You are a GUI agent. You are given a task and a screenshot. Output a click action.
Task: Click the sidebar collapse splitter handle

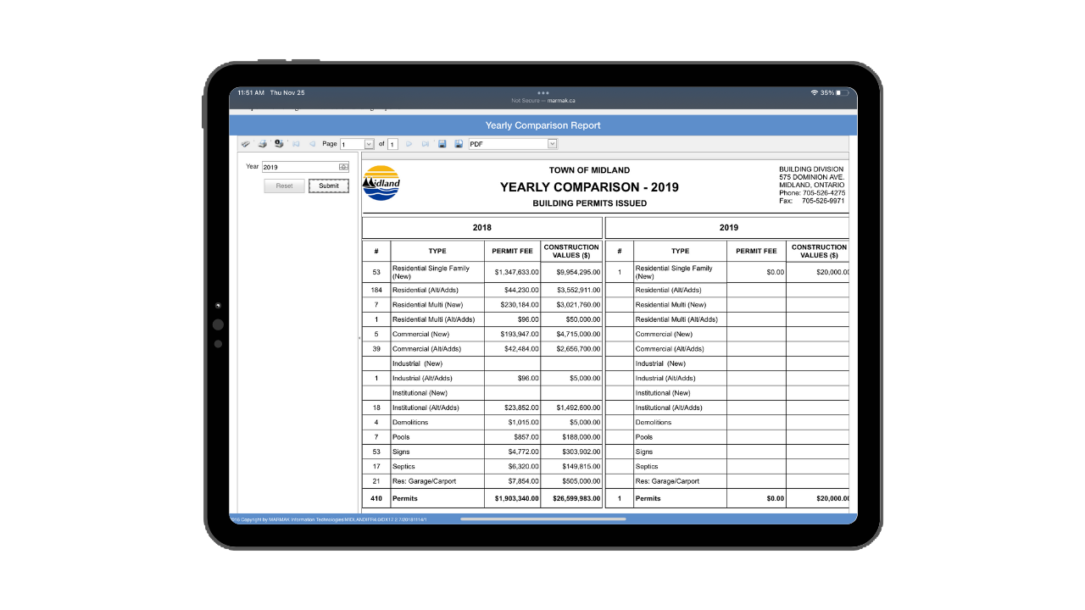pos(359,338)
